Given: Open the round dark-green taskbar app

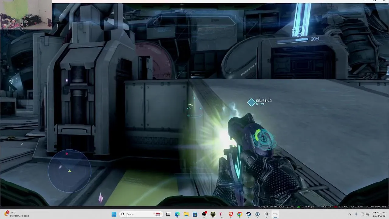Looking at the screenshot, I should pos(213,214).
